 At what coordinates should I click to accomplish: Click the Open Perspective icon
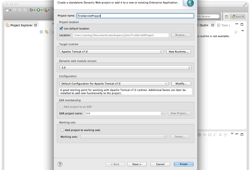[x=227, y=17]
